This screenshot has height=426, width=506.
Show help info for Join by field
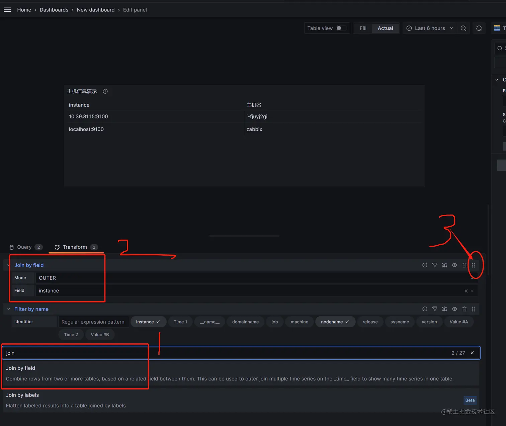click(x=425, y=265)
